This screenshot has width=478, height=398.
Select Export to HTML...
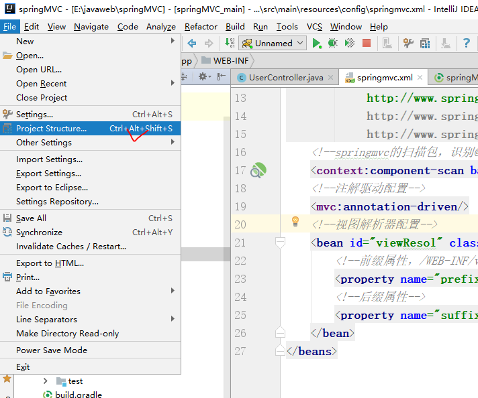(90, 263)
